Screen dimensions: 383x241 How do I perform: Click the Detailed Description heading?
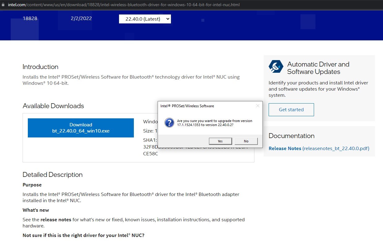(x=53, y=175)
